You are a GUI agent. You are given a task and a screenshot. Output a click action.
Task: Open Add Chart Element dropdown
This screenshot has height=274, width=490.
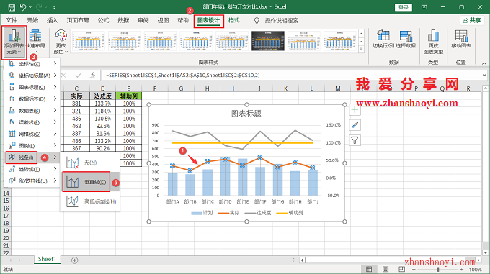point(14,42)
